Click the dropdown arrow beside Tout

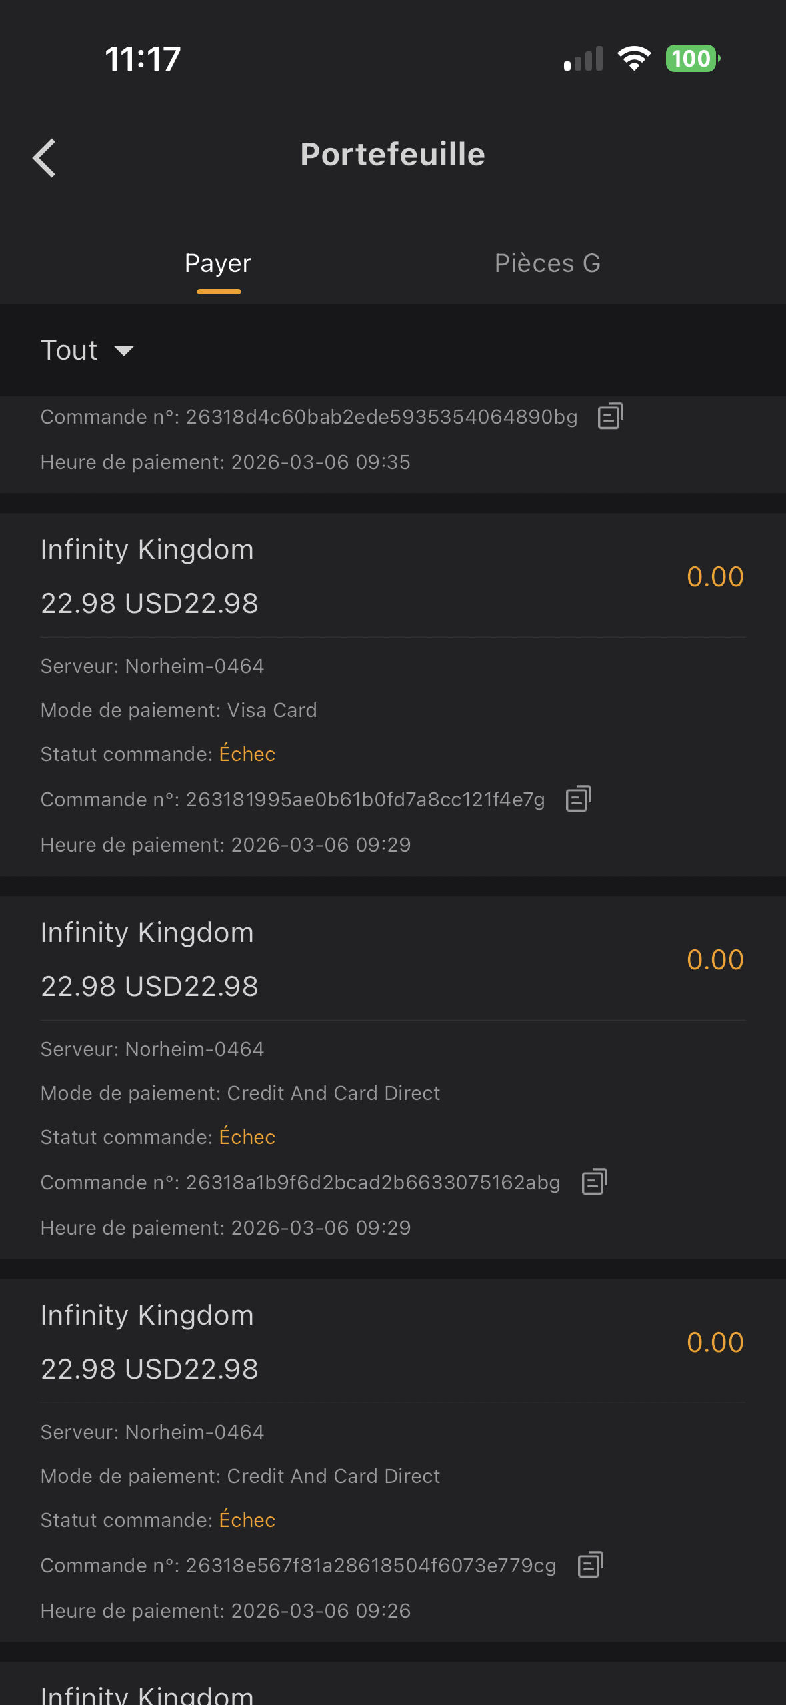coord(124,351)
